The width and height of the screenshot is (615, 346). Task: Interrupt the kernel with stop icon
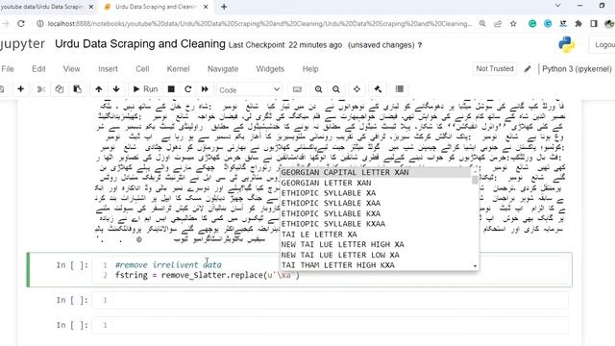tap(171, 89)
